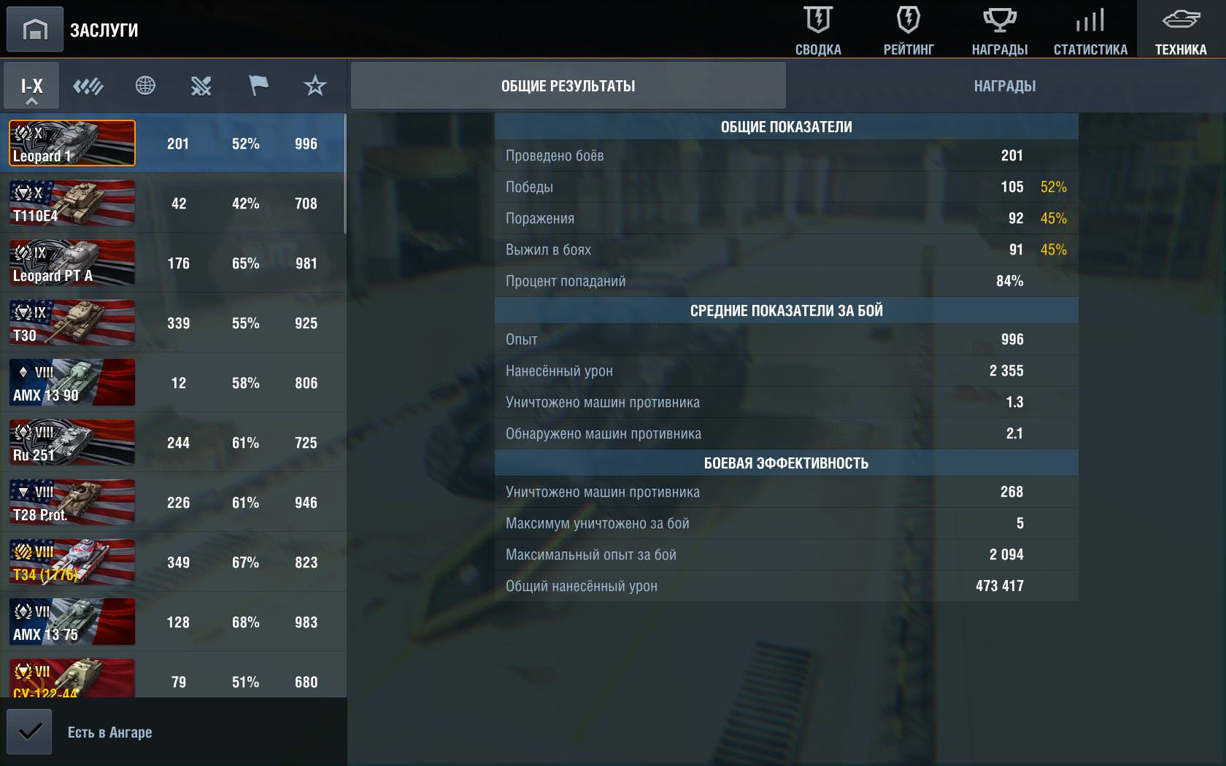Open the Рейтинг rating tab
Image resolution: width=1226 pixels, height=766 pixels.
[x=909, y=30]
